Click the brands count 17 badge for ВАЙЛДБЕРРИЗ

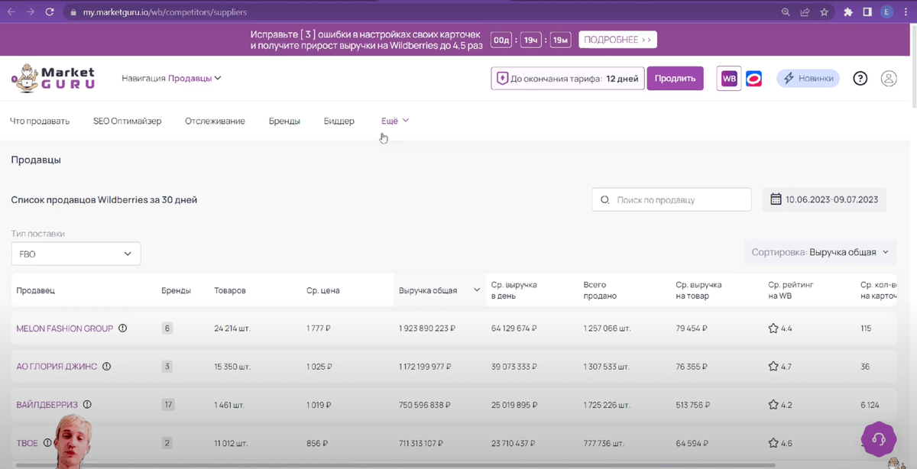pos(168,405)
